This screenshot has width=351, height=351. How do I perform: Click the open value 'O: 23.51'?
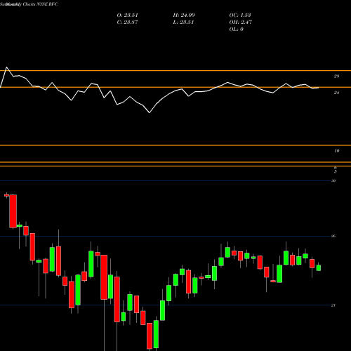click(128, 15)
